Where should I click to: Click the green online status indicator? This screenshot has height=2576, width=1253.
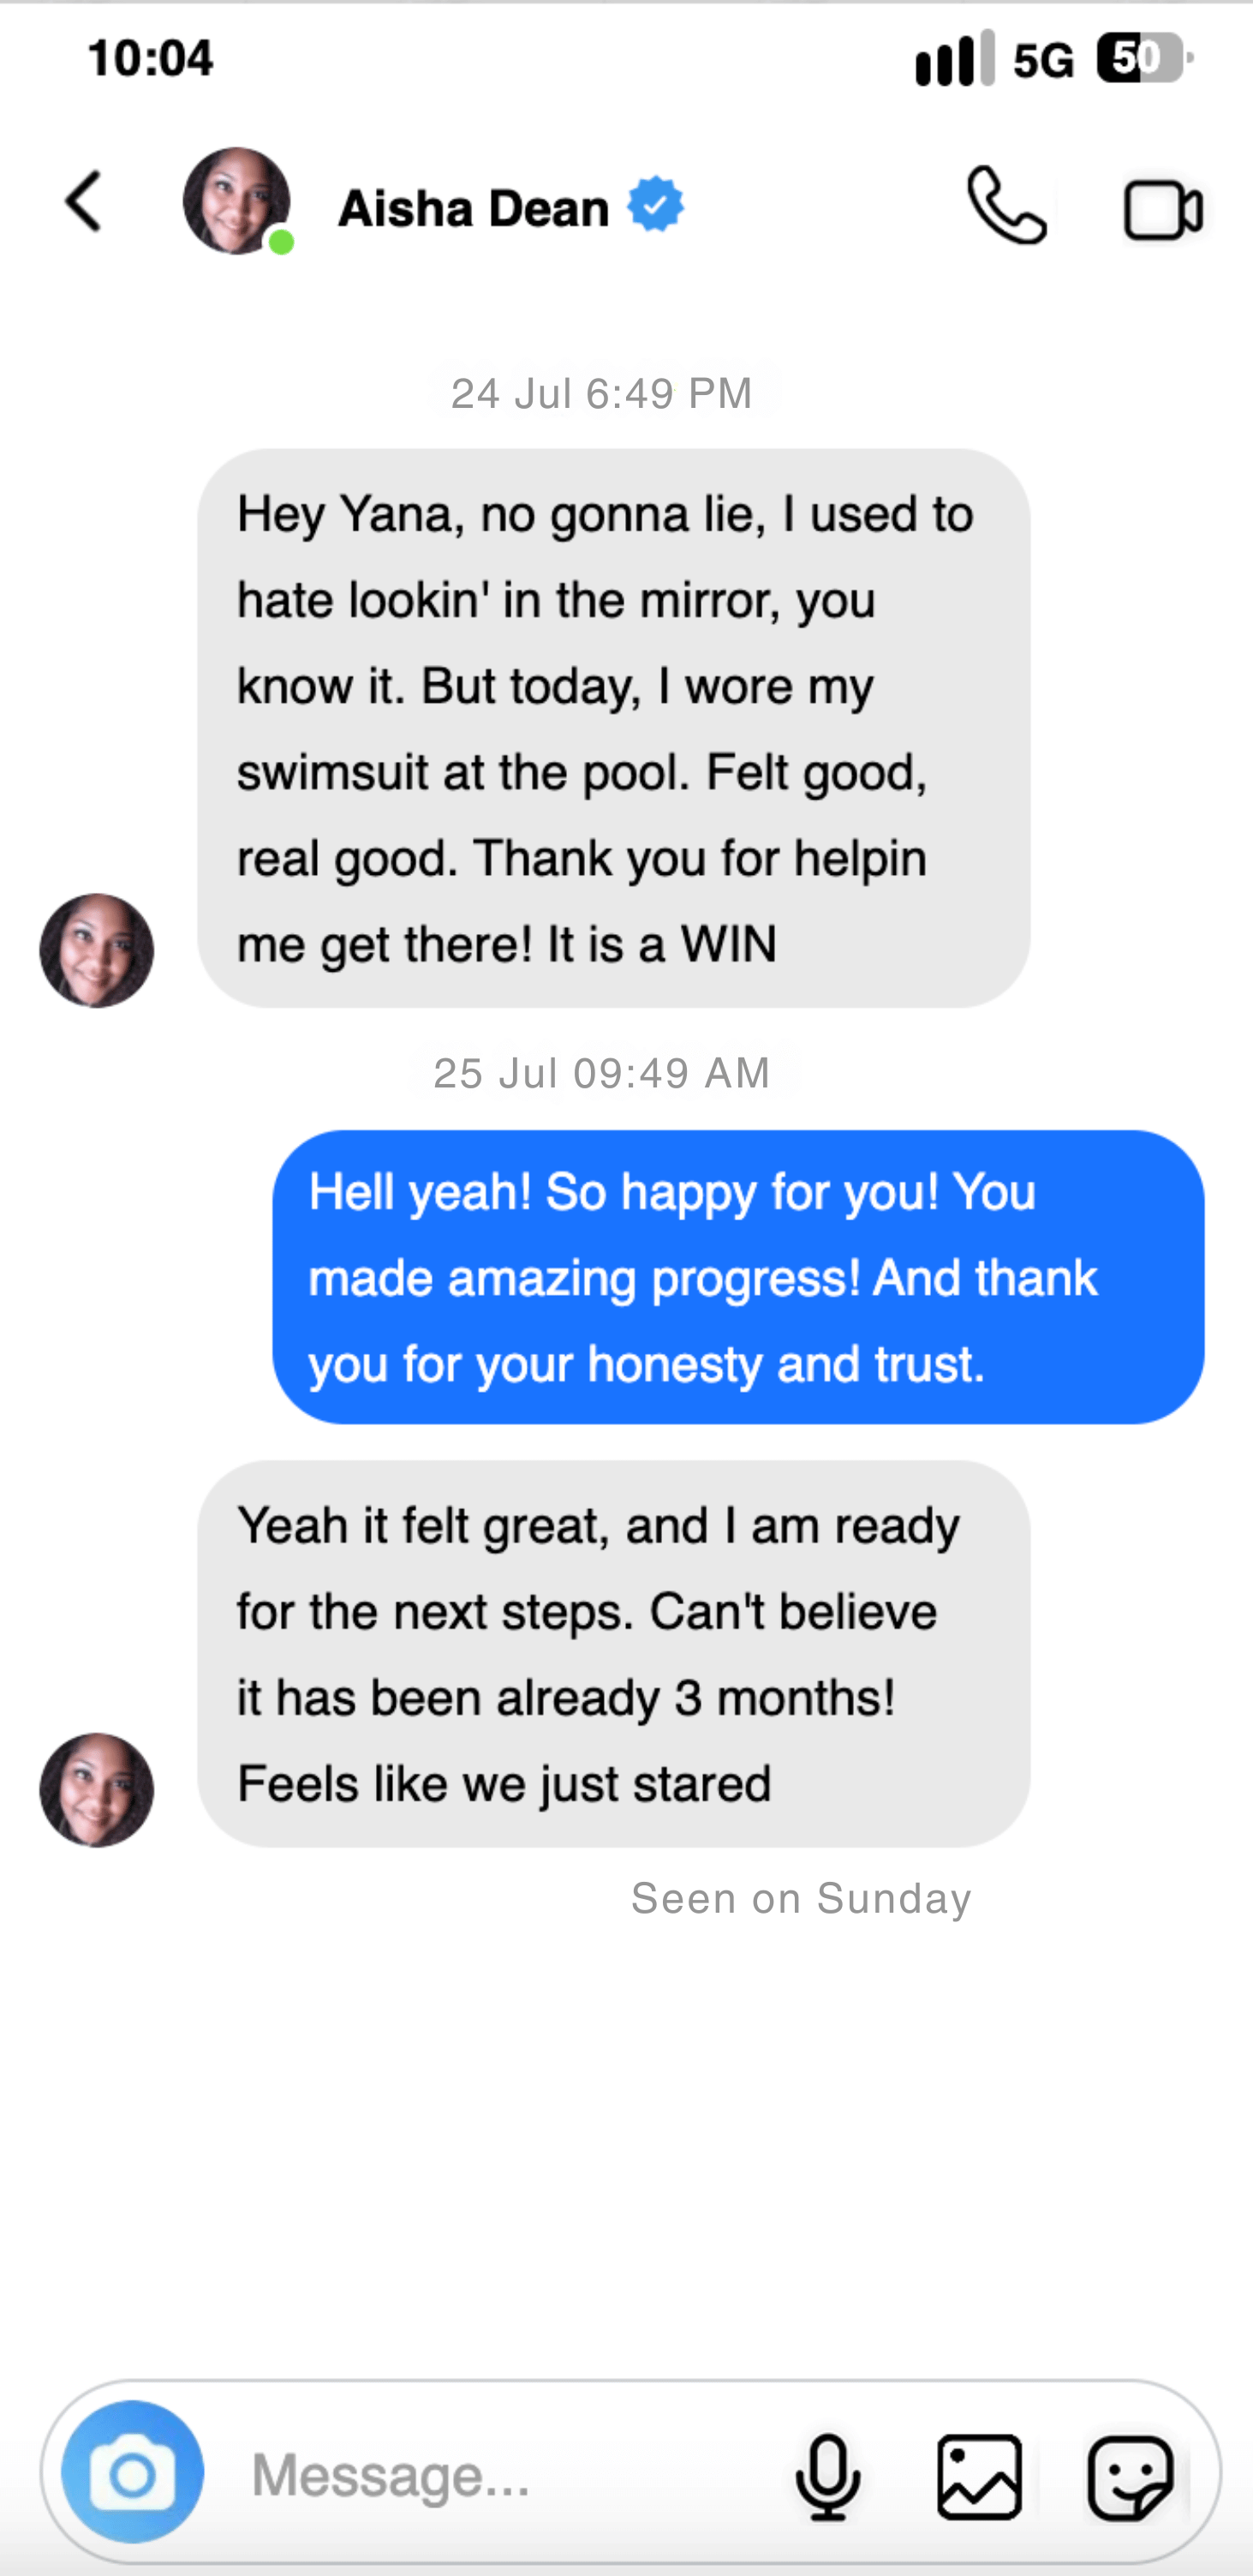pos(282,240)
